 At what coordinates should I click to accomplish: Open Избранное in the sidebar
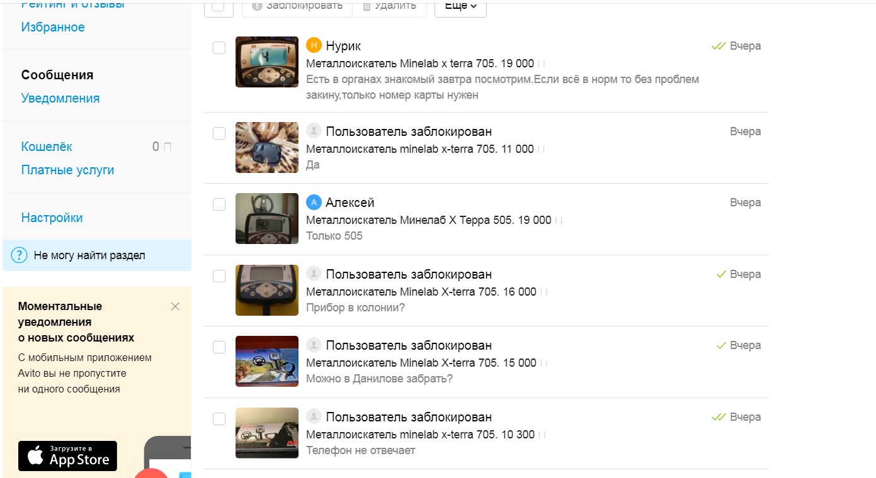[53, 27]
